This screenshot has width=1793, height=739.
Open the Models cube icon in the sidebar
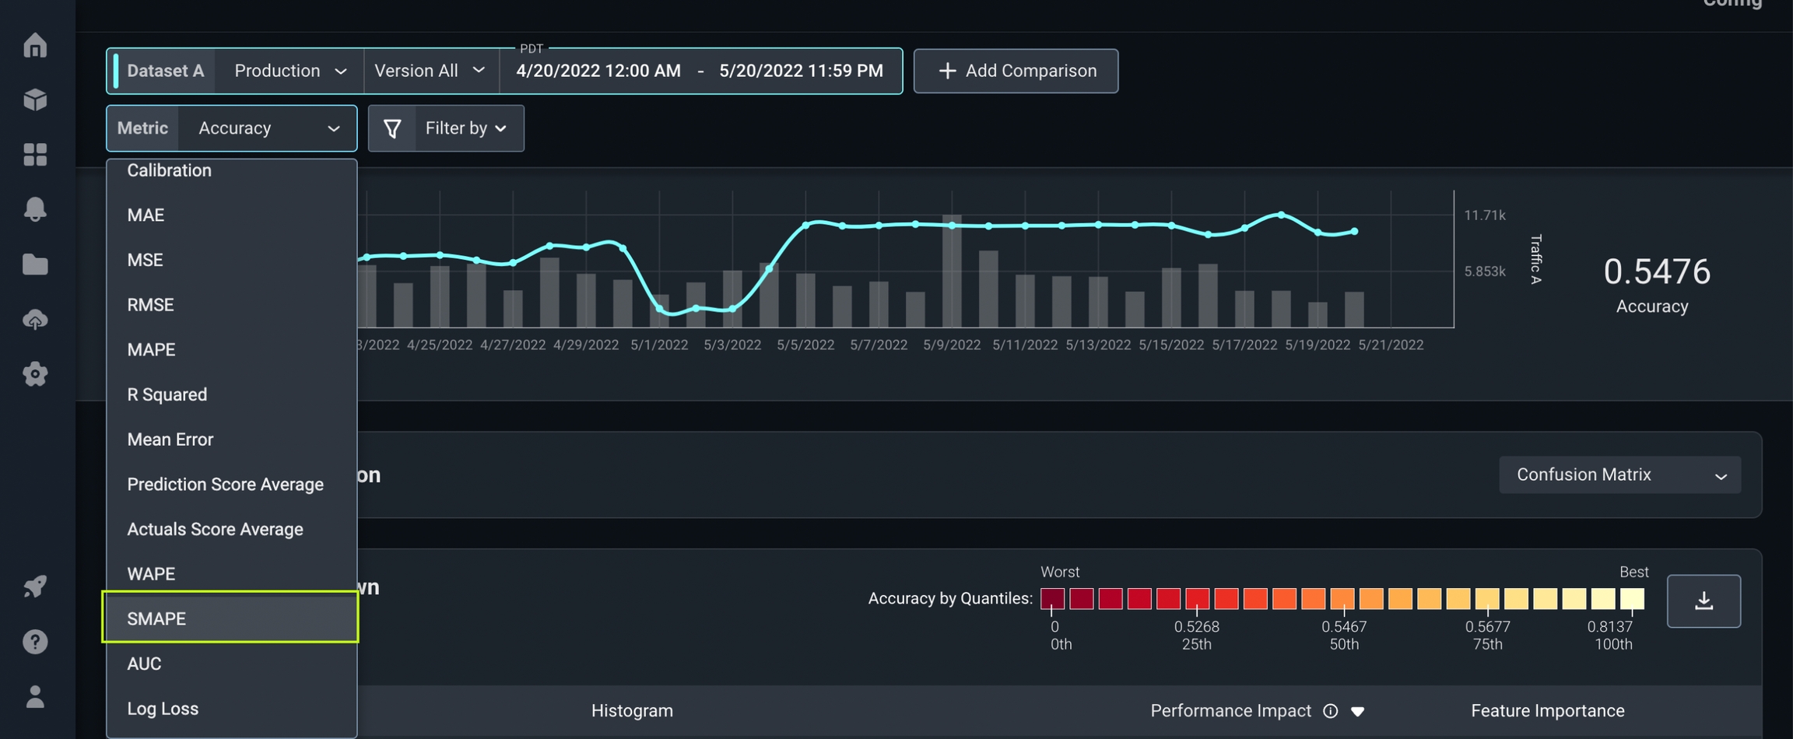click(x=35, y=100)
